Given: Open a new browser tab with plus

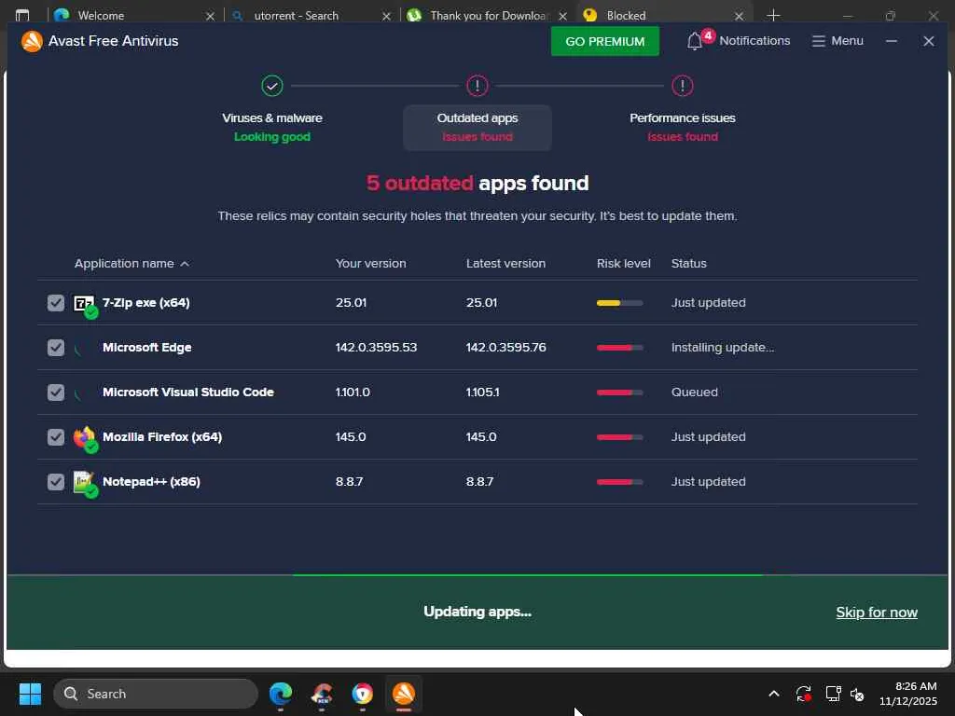Looking at the screenshot, I should tap(773, 15).
